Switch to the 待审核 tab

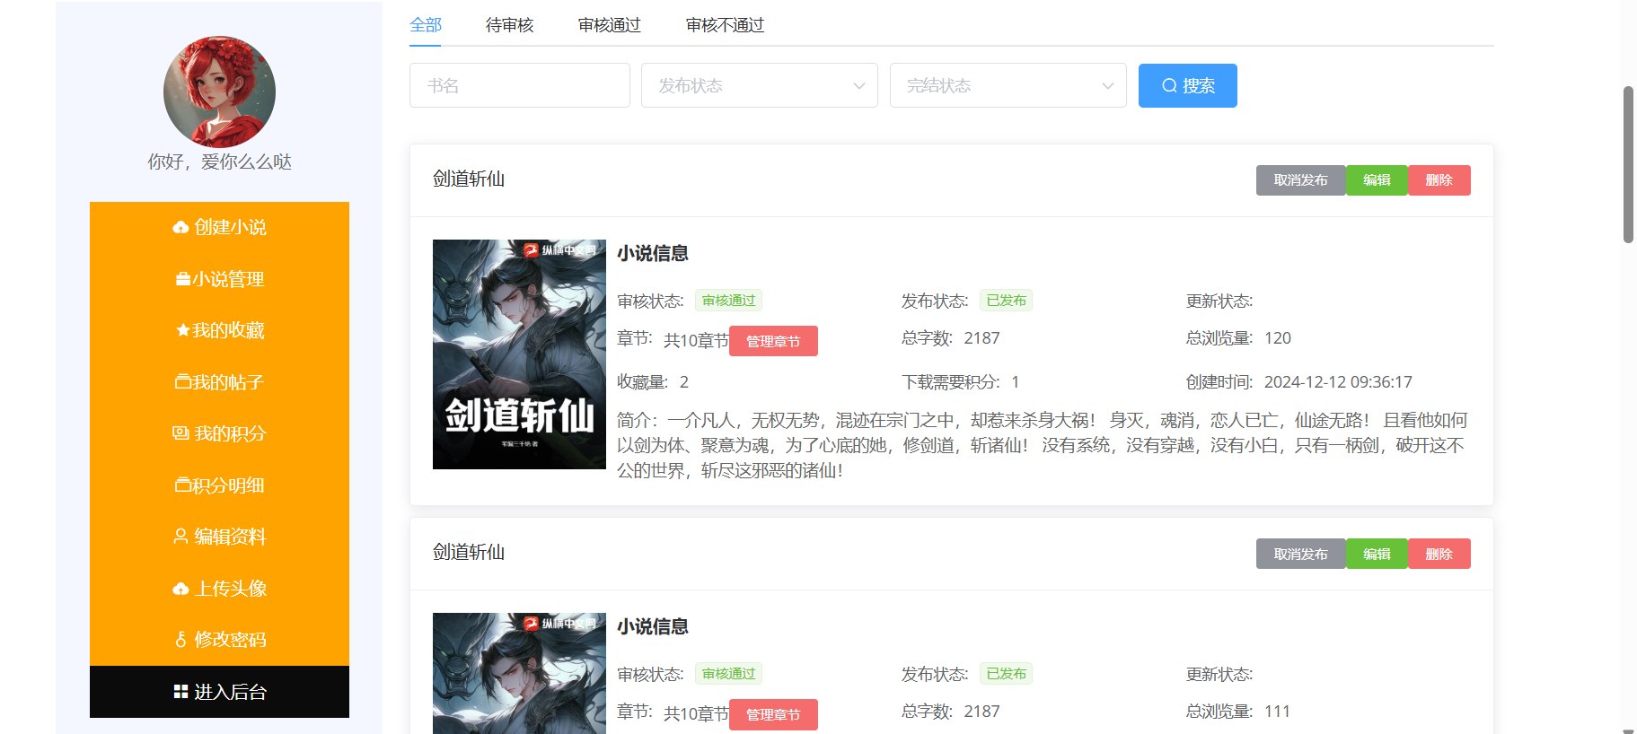click(509, 25)
